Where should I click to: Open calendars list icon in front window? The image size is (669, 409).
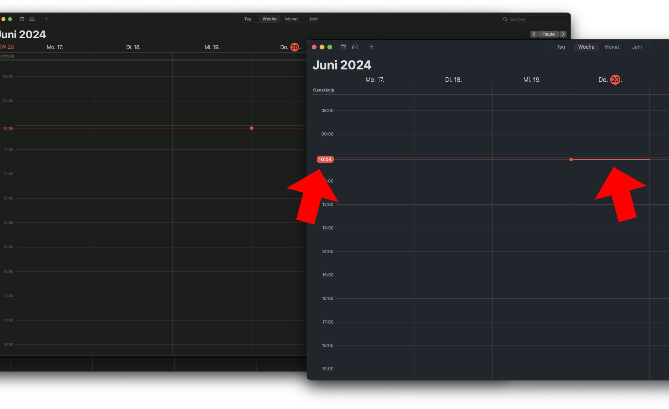343,47
